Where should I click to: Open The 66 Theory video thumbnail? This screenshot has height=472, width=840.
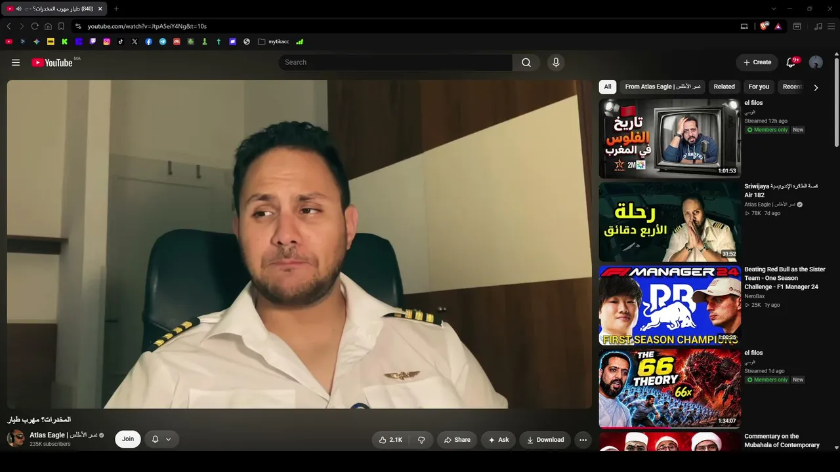point(669,388)
